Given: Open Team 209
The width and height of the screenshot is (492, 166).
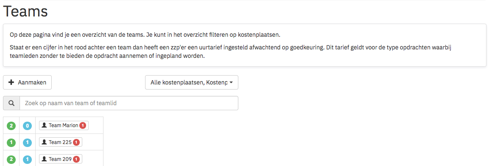Looking at the screenshot, I should coord(61,159).
